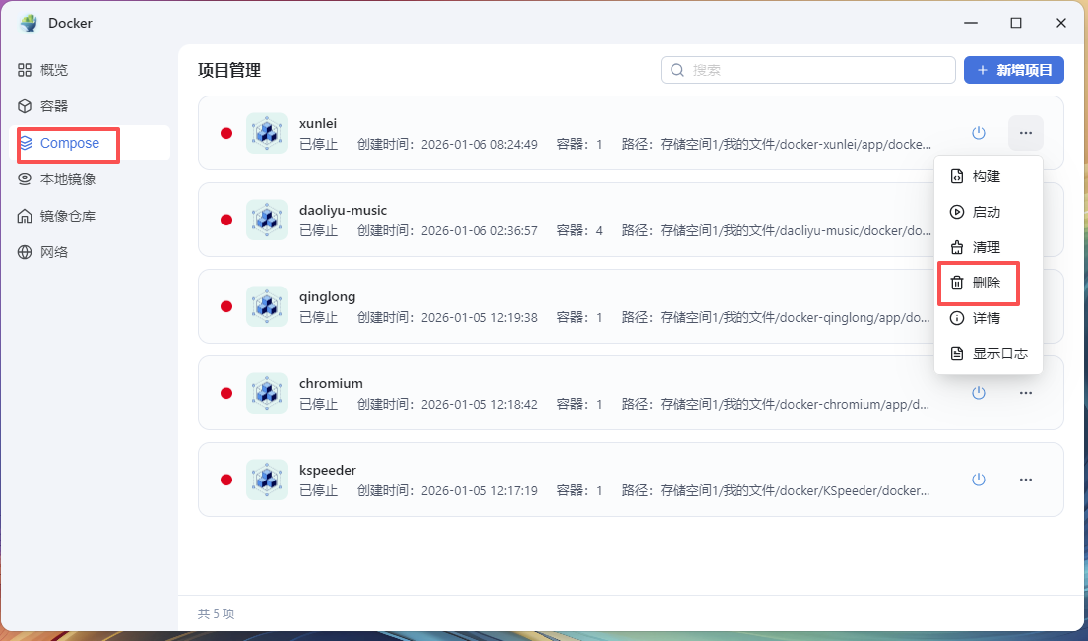This screenshot has width=1088, height=641.
Task: Open 本地镜像 local images page
Action: pyautogui.click(x=57, y=179)
